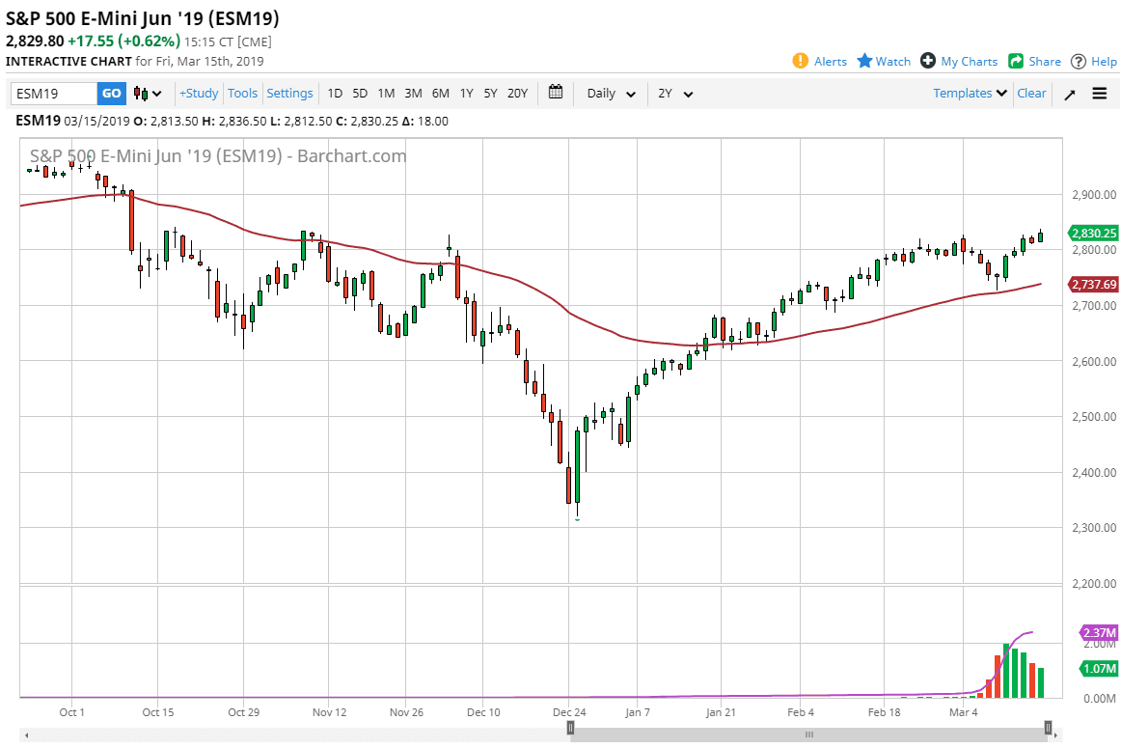The width and height of the screenshot is (1121, 748).
Task: Select the 1M time range
Action: coord(386,93)
